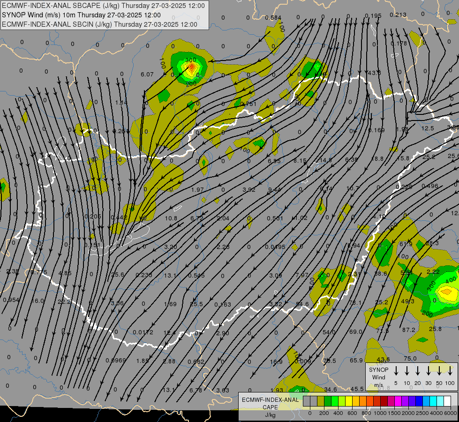Click the 6.07 value on the map
Screen dimensions: 459x422
[x=147, y=75]
